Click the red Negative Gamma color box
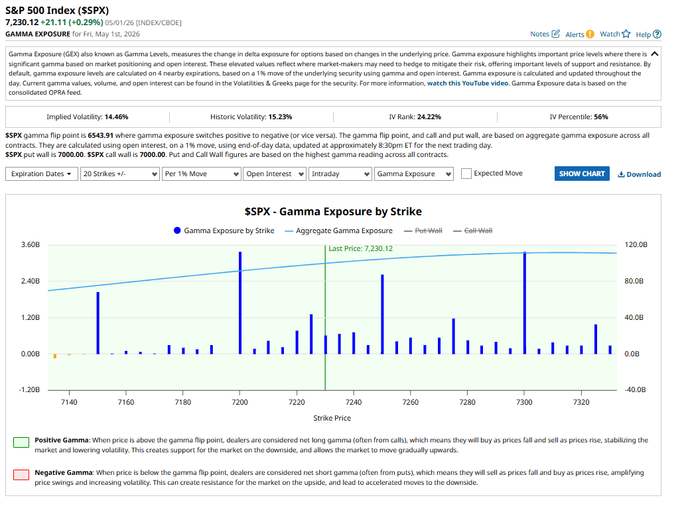686x508 pixels. 21,475
